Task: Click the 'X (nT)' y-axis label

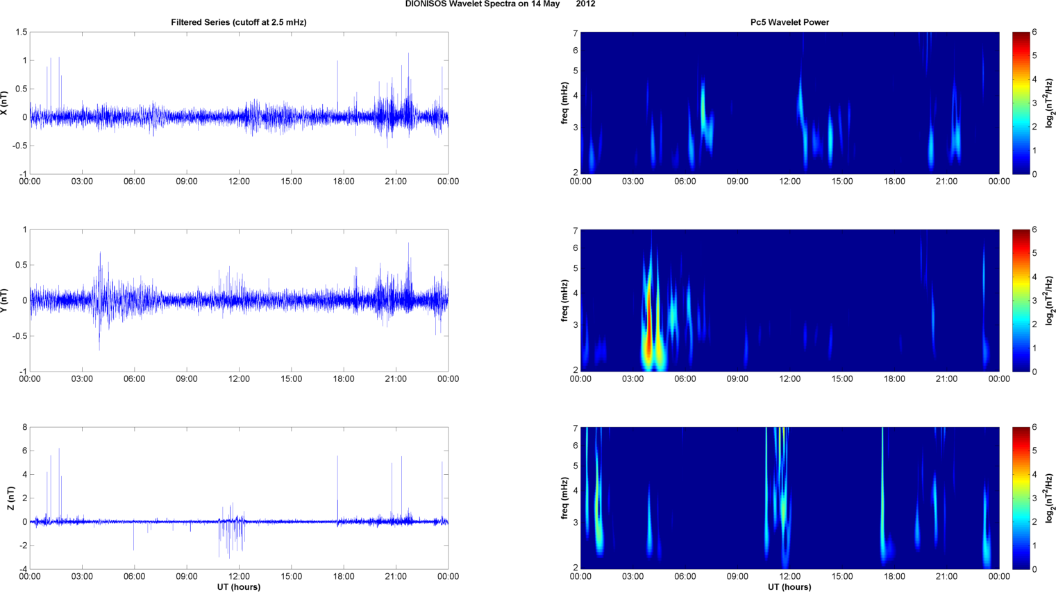Action: click(4, 103)
